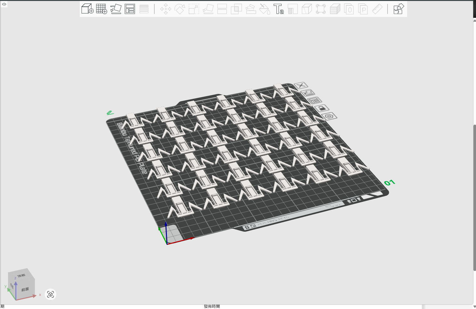Run the Auto orient tool
The height and width of the screenshot is (309, 476).
(x=116, y=9)
